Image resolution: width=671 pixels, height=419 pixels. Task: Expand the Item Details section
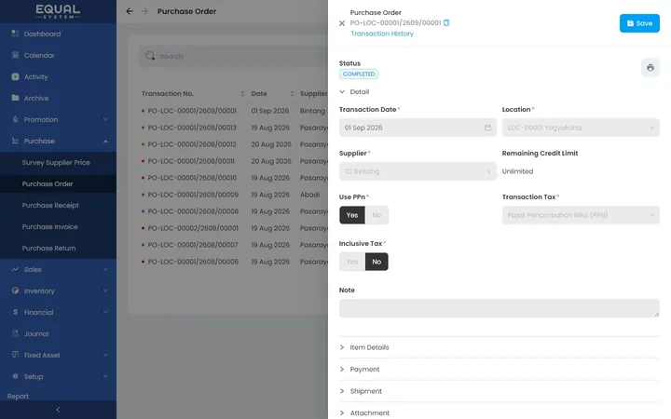coord(342,347)
